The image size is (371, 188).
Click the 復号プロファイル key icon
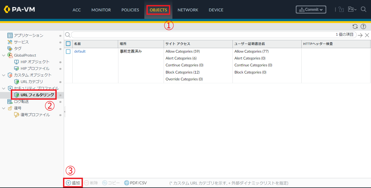(x=16, y=115)
